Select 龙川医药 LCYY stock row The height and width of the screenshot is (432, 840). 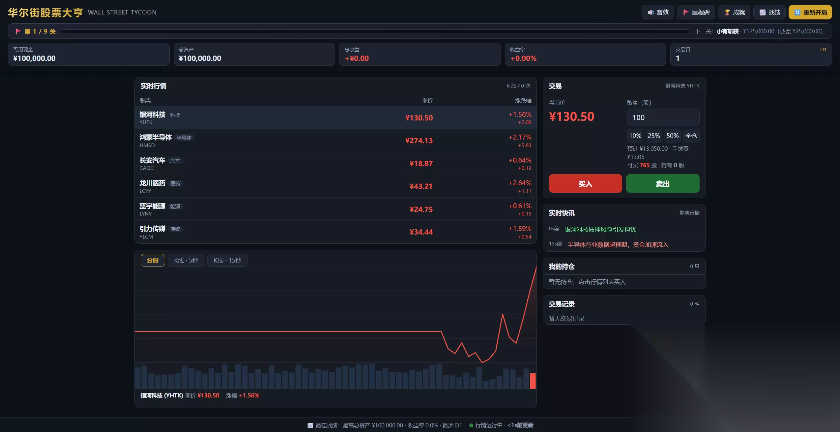[335, 186]
